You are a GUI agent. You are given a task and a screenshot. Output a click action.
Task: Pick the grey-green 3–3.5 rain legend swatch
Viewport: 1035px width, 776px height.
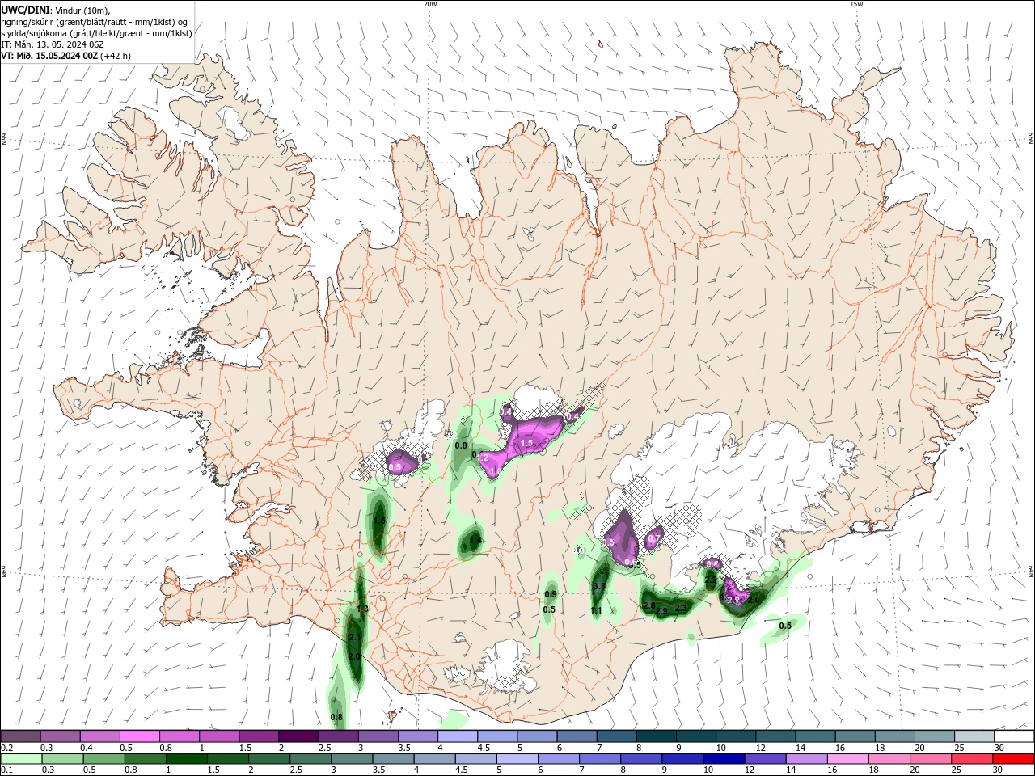pos(351,759)
